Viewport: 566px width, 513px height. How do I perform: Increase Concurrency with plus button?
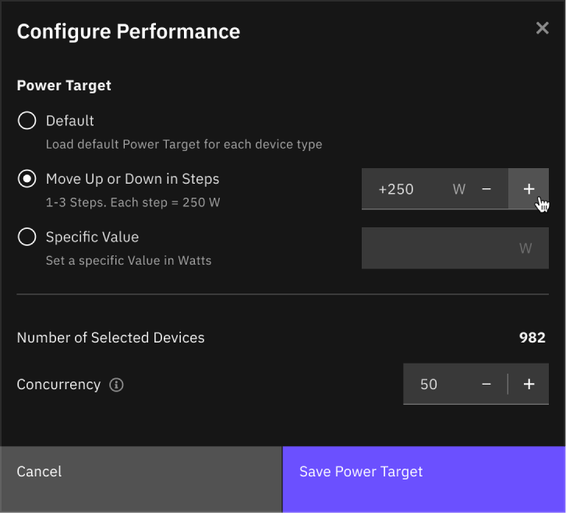click(x=529, y=385)
